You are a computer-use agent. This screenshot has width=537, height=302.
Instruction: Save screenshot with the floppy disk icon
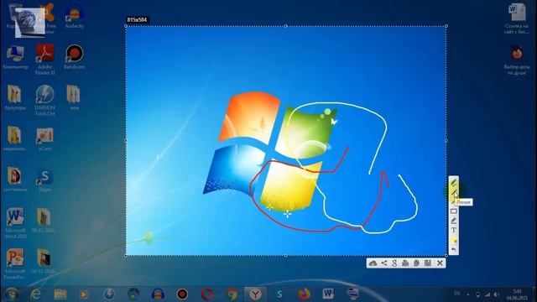tap(428, 263)
